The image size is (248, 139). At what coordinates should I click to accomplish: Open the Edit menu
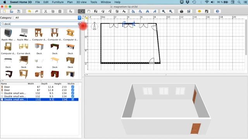tap(46, 2)
